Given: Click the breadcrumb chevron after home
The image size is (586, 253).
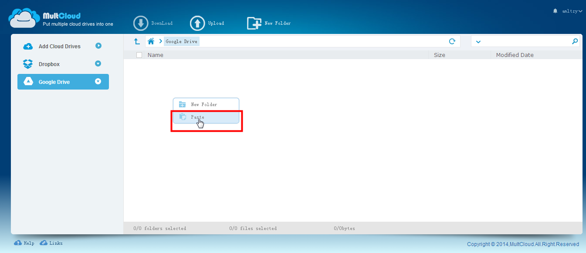Looking at the screenshot, I should 160,41.
